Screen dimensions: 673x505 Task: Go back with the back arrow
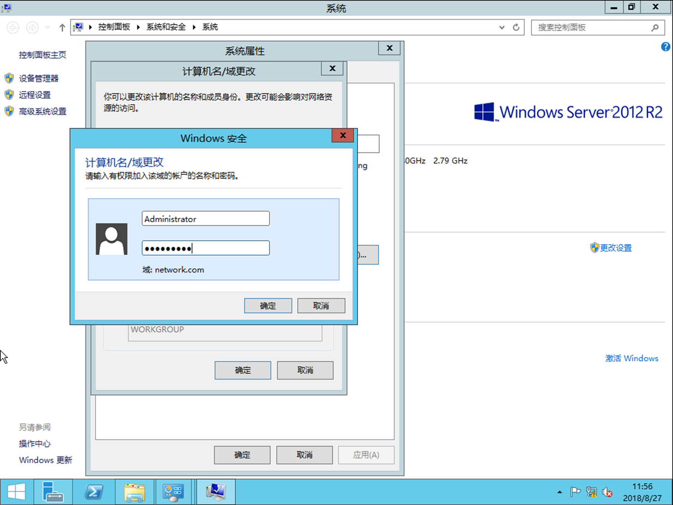[x=13, y=27]
